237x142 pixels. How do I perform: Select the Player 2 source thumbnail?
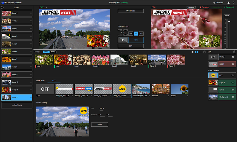176,60
